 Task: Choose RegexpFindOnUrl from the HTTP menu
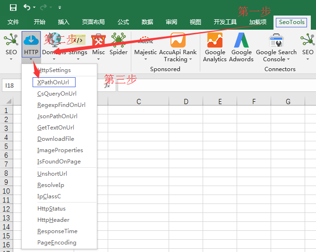[59, 105]
